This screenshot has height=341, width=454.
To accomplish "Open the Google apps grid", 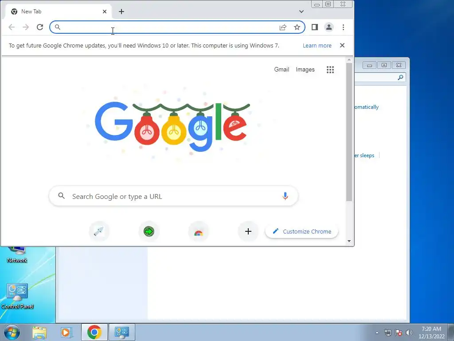I will click(x=330, y=70).
